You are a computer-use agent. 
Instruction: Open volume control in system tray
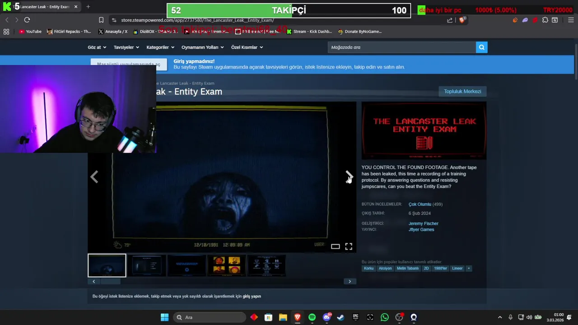tap(529, 317)
